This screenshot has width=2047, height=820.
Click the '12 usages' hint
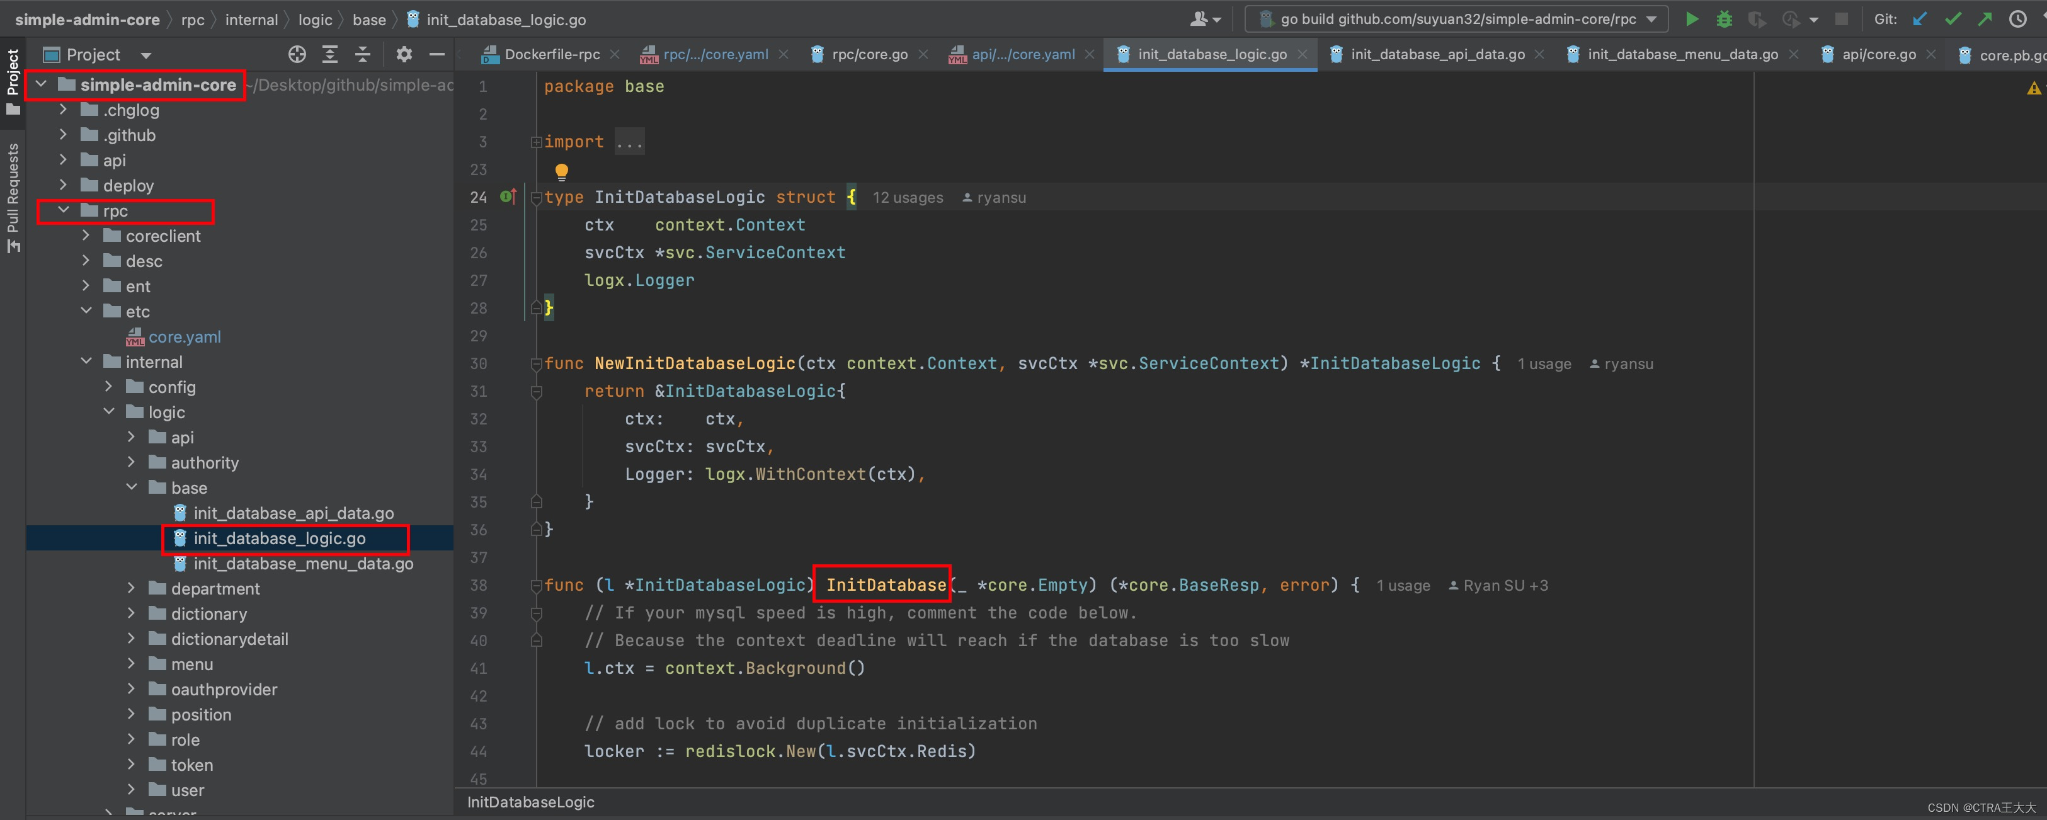(908, 198)
